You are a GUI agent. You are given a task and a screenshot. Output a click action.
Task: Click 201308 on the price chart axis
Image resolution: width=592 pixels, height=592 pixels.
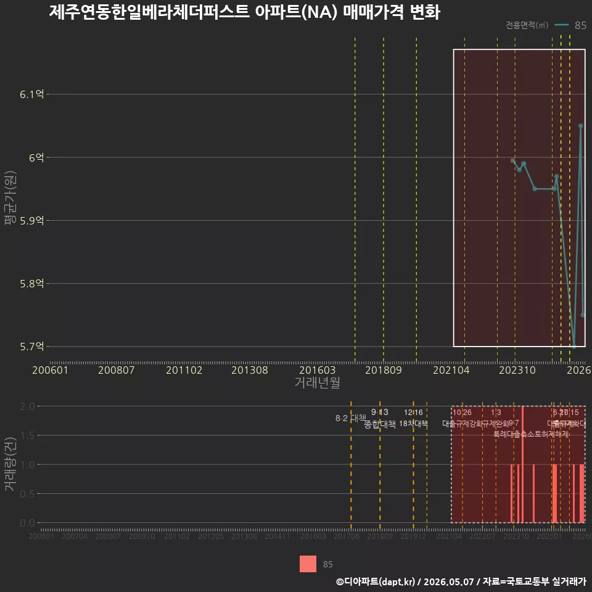tap(250, 370)
